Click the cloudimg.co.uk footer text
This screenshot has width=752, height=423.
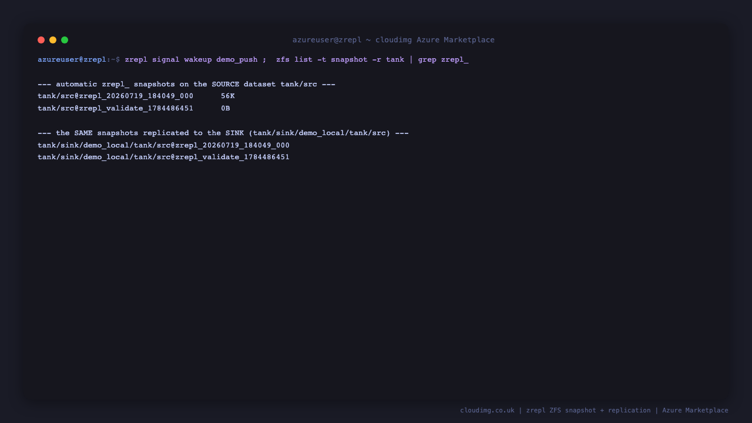tap(487, 411)
